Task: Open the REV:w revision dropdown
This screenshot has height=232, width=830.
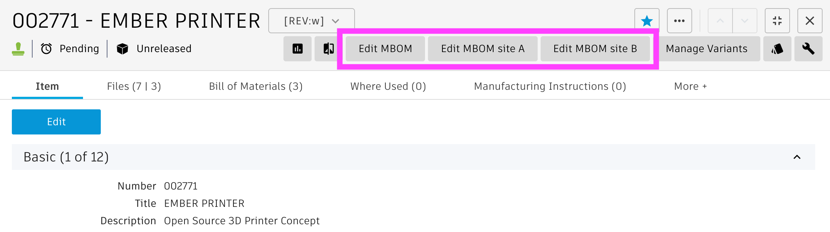Action: (312, 21)
